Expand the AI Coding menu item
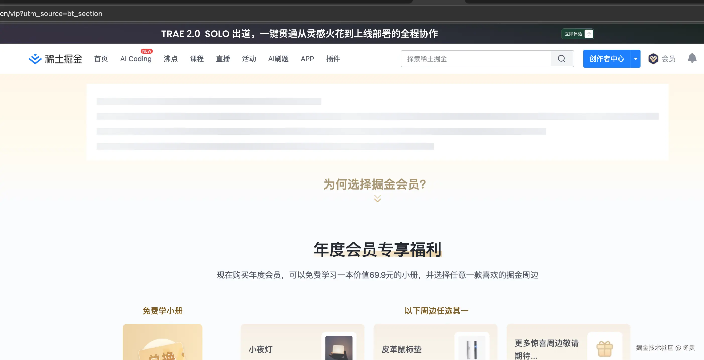 tap(136, 59)
